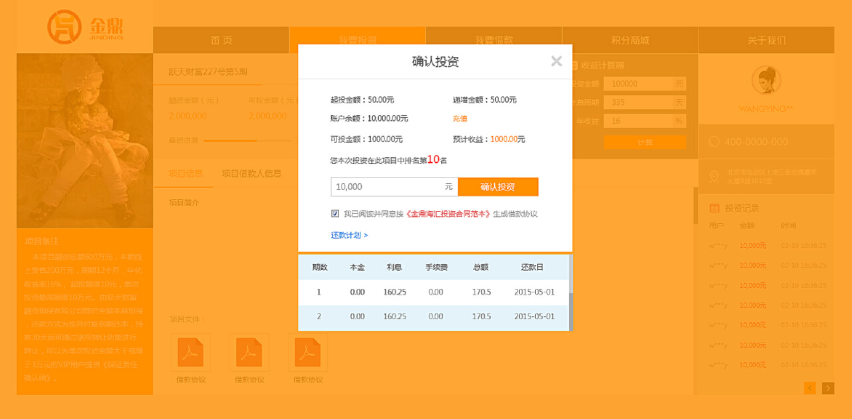Click the calculator period field showing 335

coord(638,103)
